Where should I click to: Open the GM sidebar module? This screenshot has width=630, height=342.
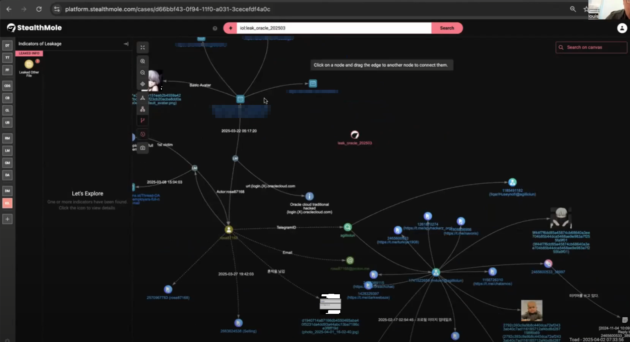7,163
